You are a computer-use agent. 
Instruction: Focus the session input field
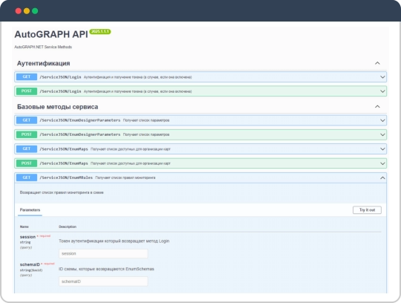click(x=103, y=254)
